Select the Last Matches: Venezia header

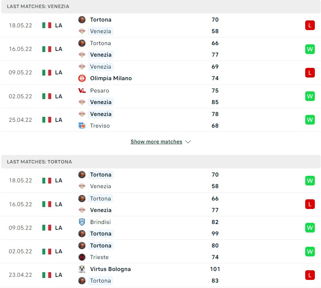coord(38,7)
